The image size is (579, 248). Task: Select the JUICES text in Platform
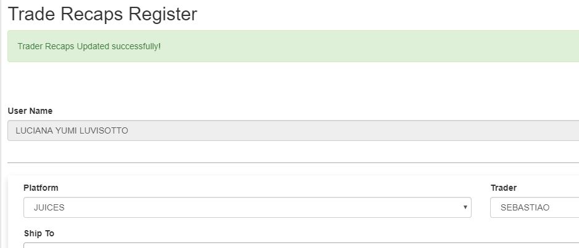tap(49, 207)
